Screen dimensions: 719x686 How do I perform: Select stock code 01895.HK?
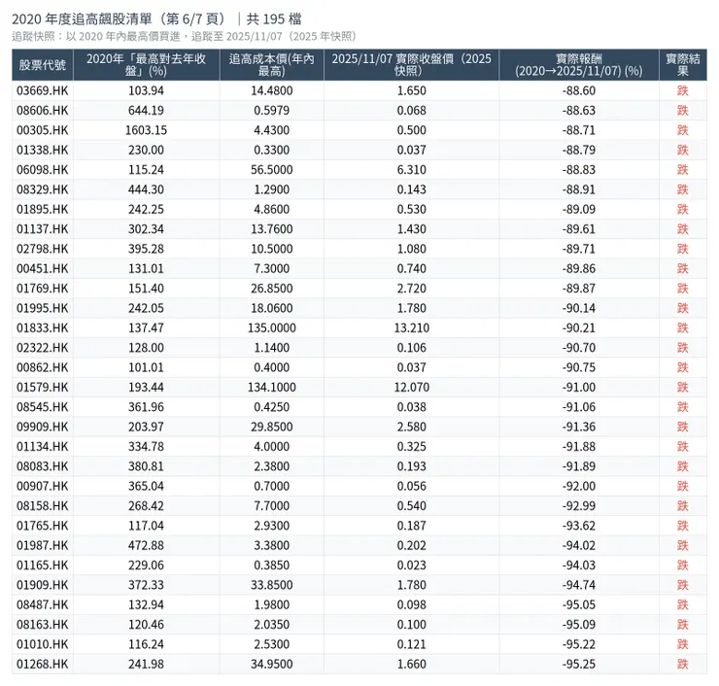point(42,209)
